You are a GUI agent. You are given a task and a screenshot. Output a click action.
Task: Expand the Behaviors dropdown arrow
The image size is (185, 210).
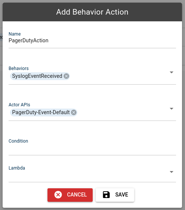tap(172, 72)
